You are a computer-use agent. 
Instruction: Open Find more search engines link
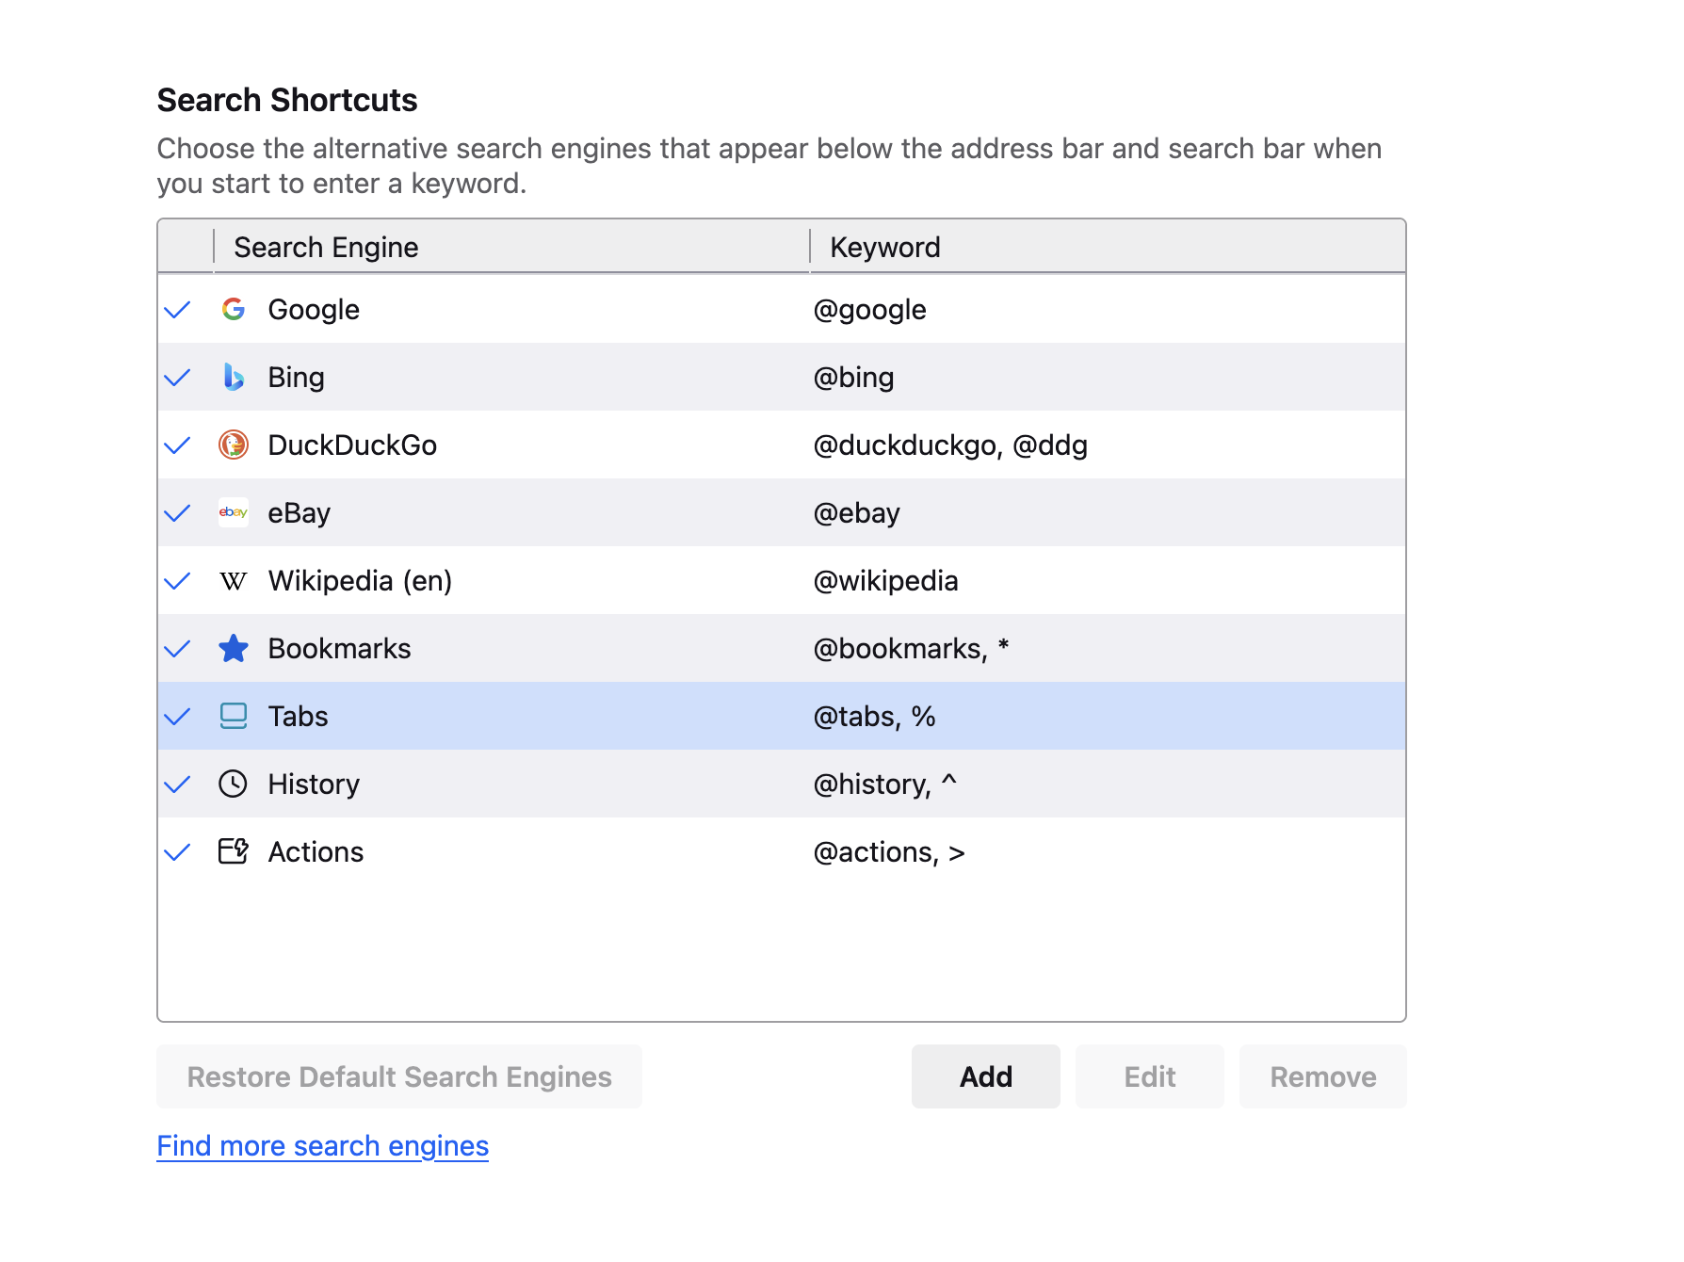coord(322,1145)
